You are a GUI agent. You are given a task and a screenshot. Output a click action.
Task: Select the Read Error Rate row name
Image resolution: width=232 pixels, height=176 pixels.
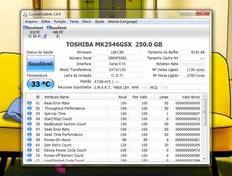pos(57,103)
